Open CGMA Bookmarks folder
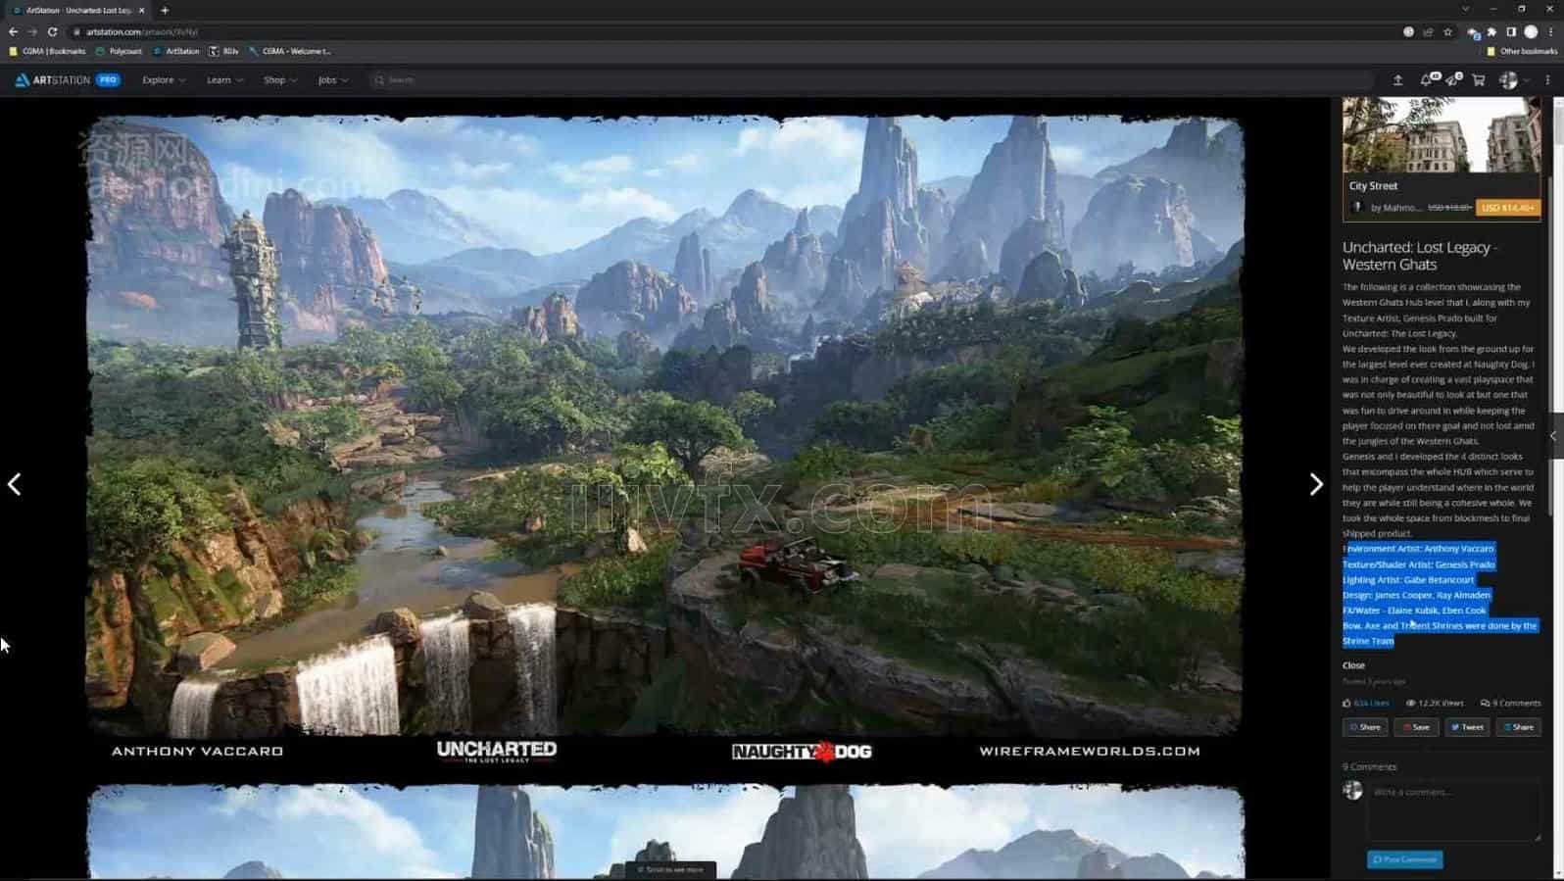 tap(47, 51)
